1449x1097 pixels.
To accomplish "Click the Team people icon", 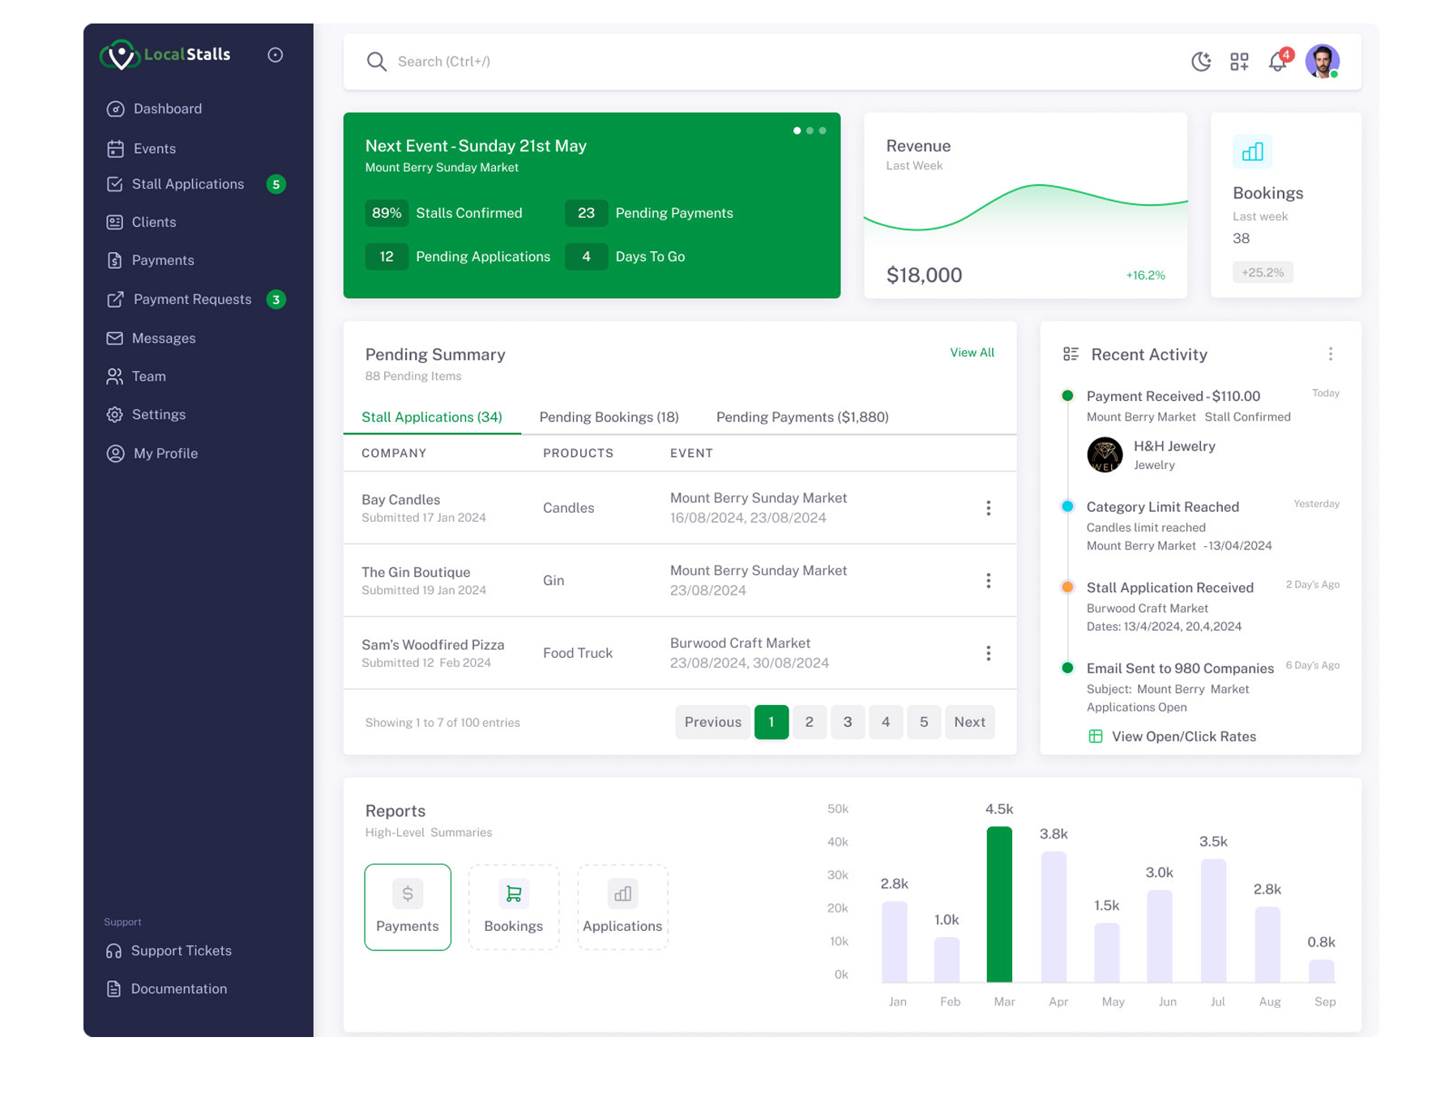I will 115,376.
